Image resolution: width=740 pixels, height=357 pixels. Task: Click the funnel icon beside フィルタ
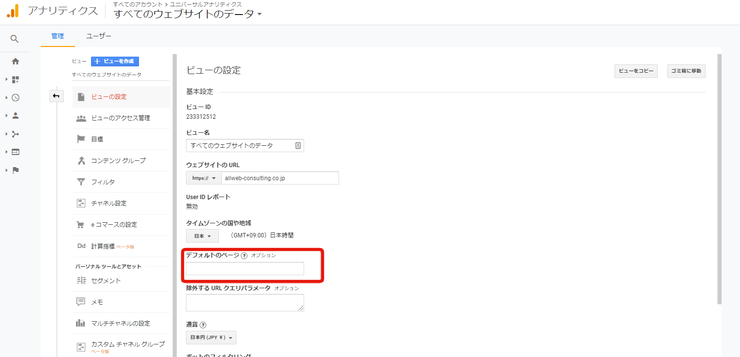pyautogui.click(x=81, y=182)
